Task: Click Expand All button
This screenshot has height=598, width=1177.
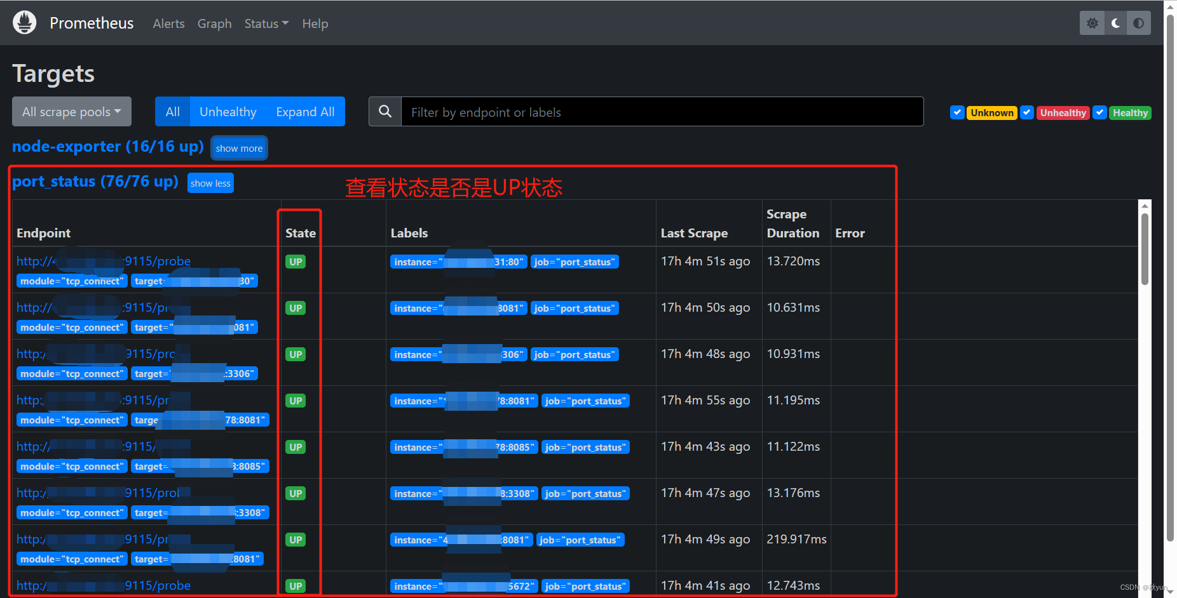Action: 305,112
